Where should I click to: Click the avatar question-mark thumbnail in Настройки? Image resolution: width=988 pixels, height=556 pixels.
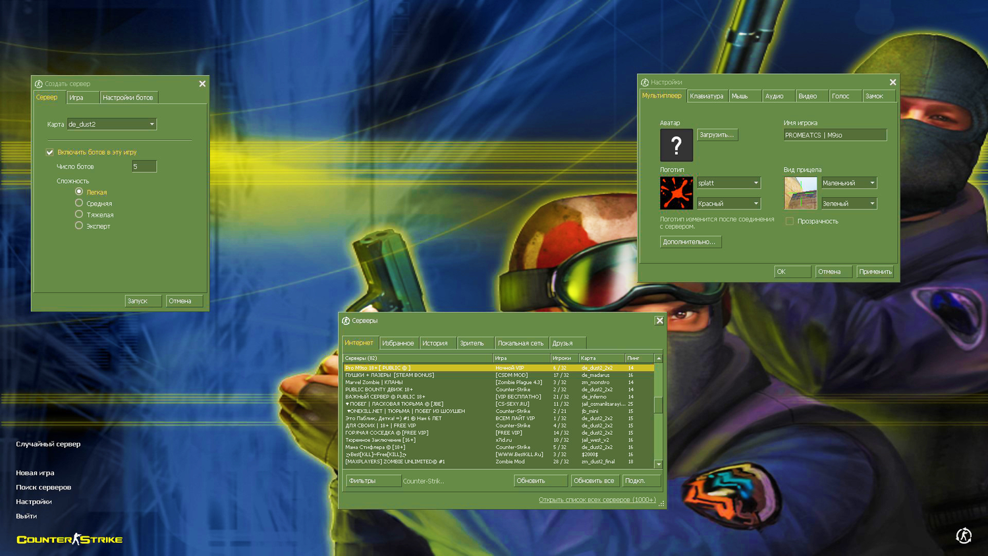pos(676,145)
